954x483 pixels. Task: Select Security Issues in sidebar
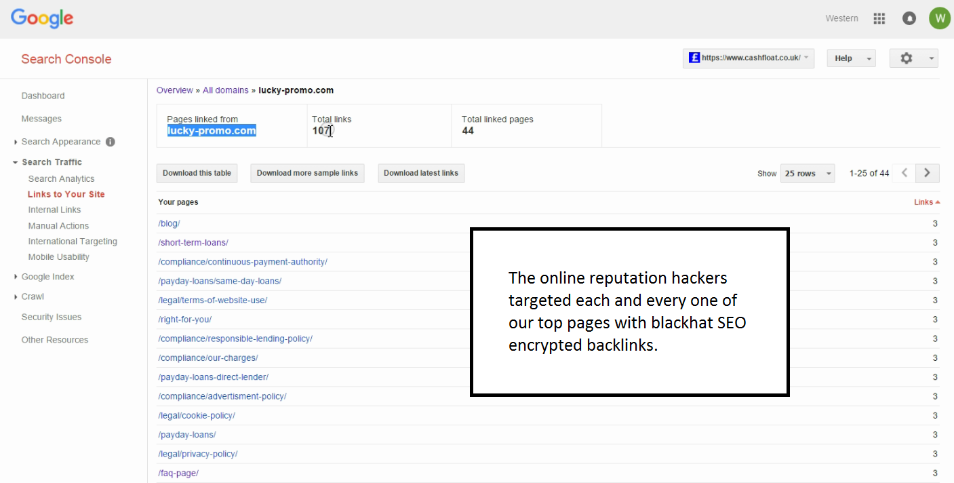pos(52,317)
